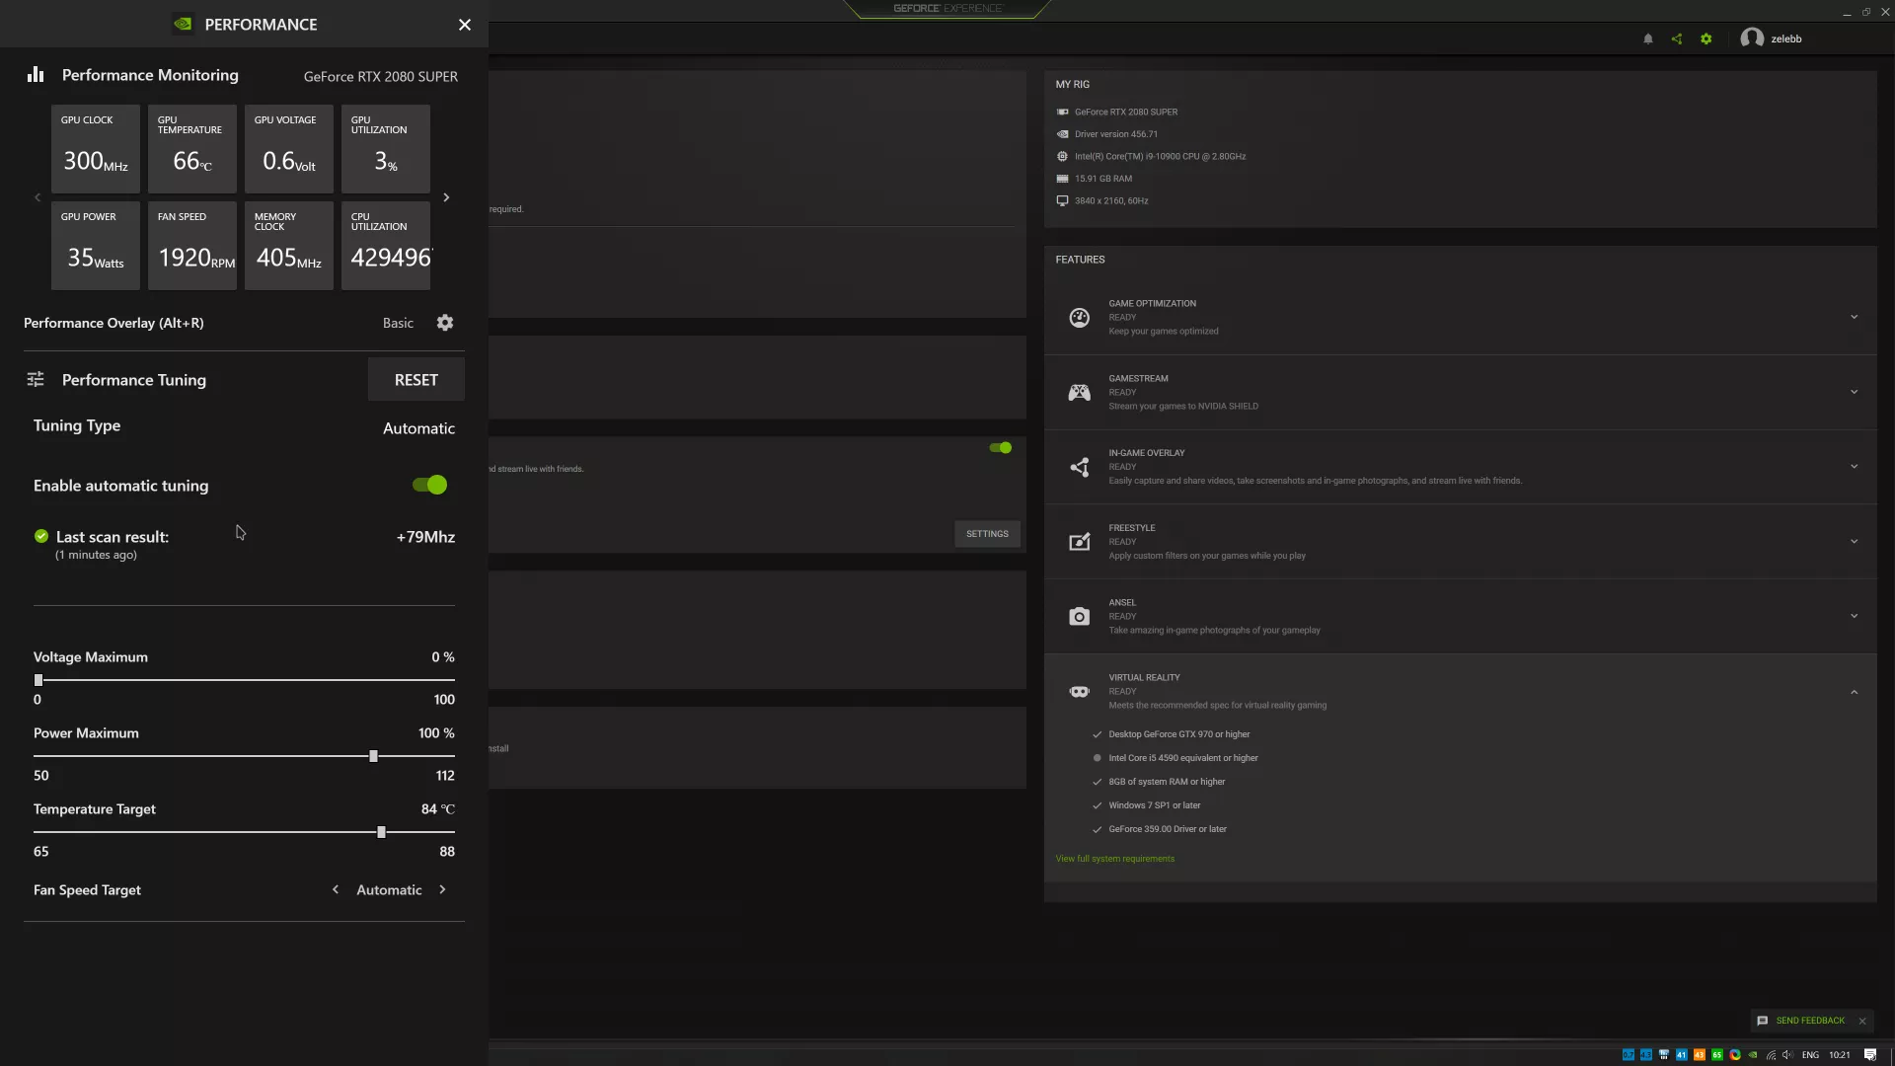Adjust the Power Maximum slider handle

point(373,756)
